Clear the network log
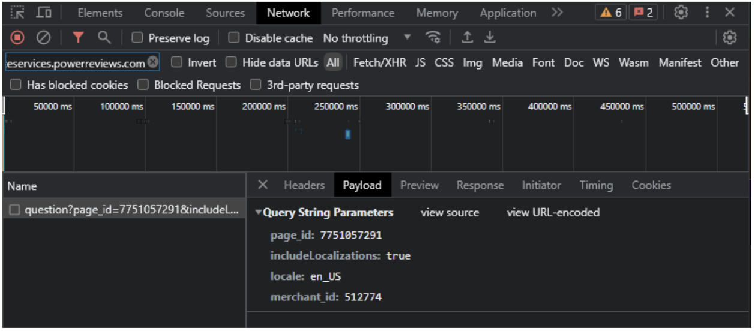 pyautogui.click(x=43, y=38)
